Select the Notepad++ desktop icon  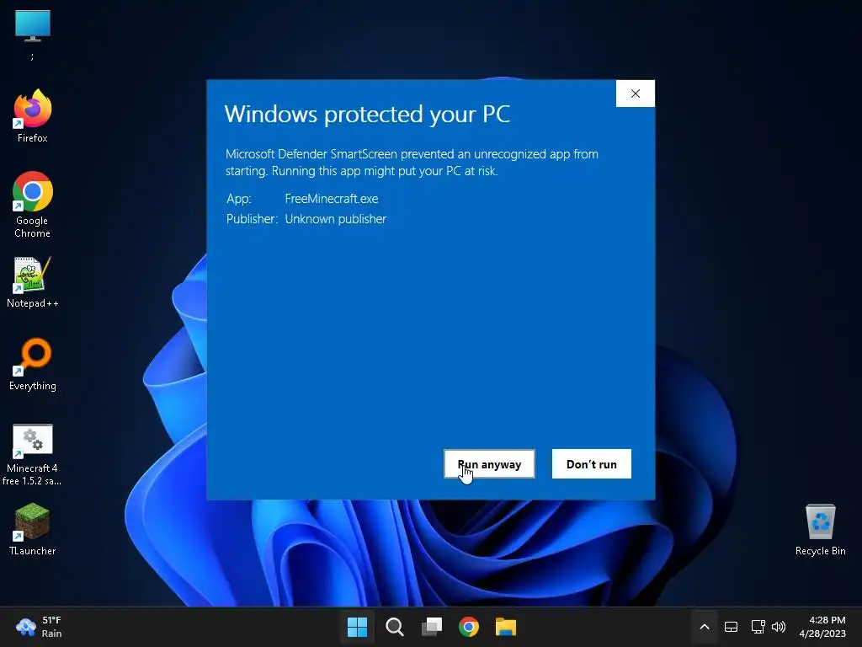33,282
